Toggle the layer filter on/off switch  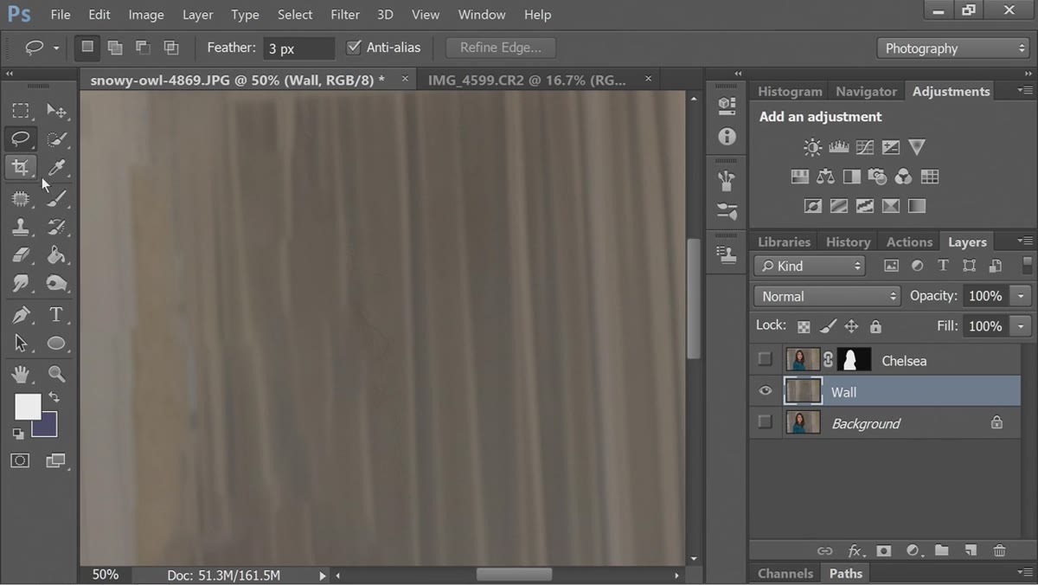pyautogui.click(x=1027, y=266)
